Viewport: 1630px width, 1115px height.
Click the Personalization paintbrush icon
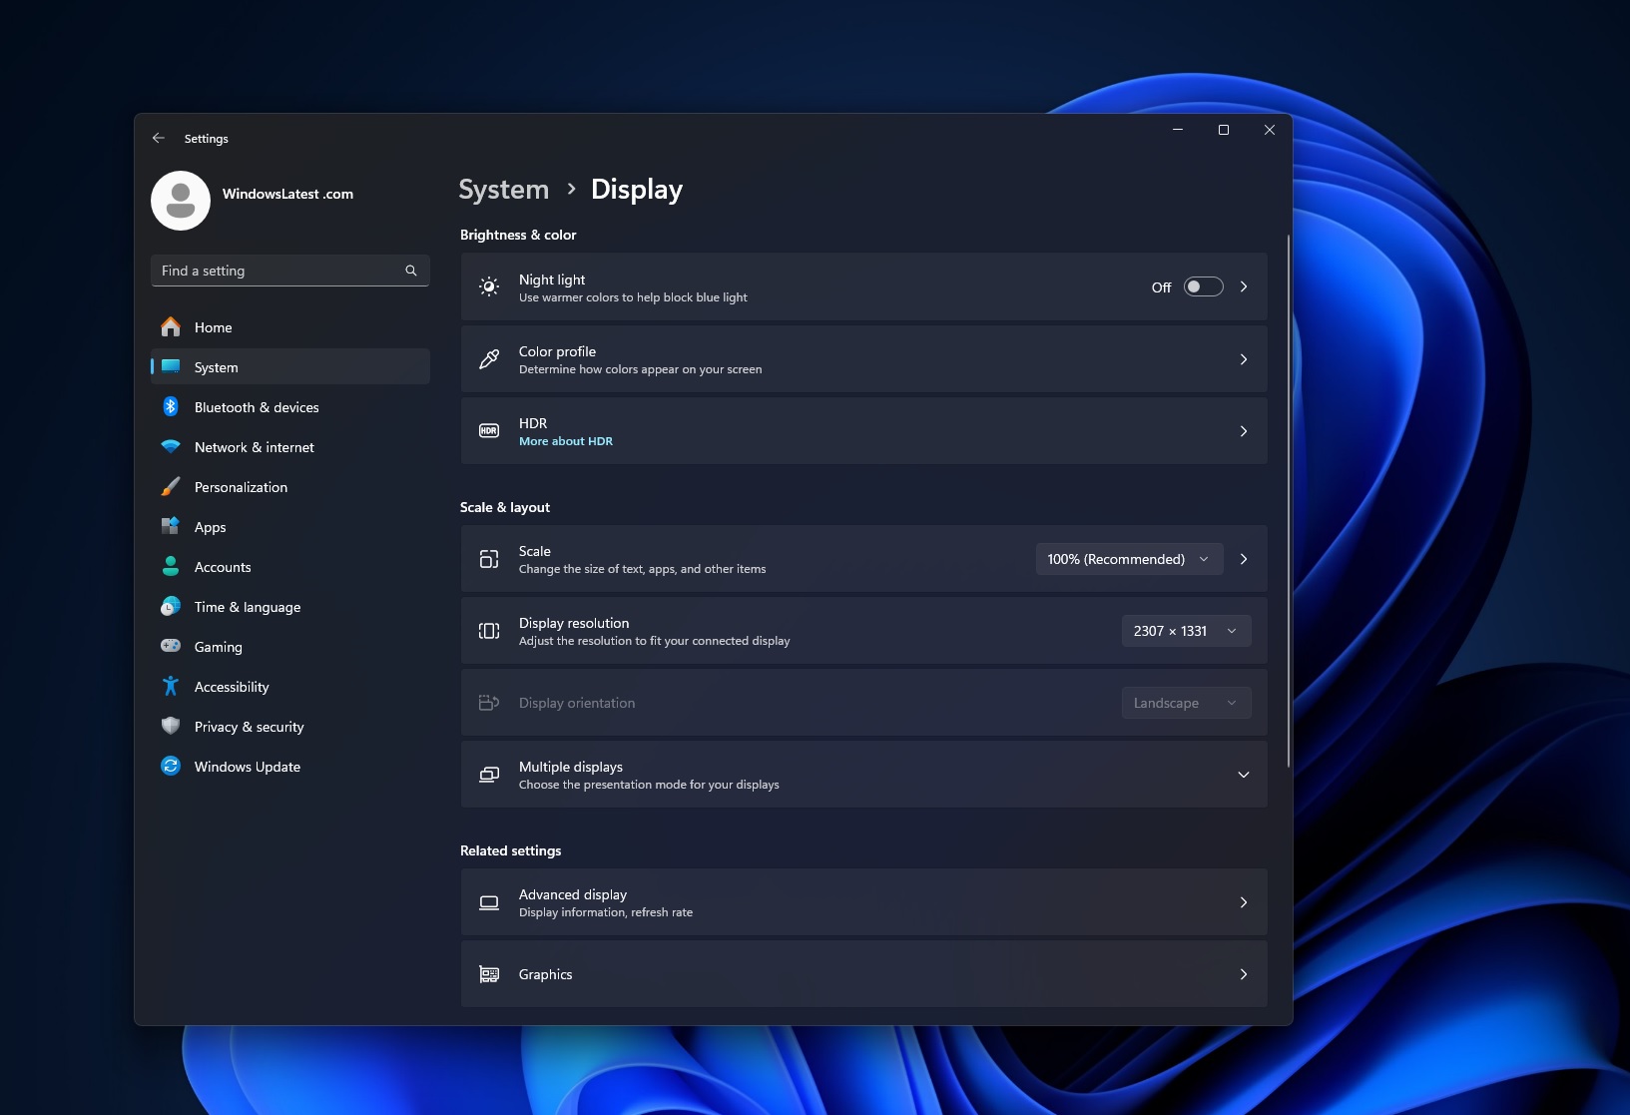pyautogui.click(x=171, y=487)
